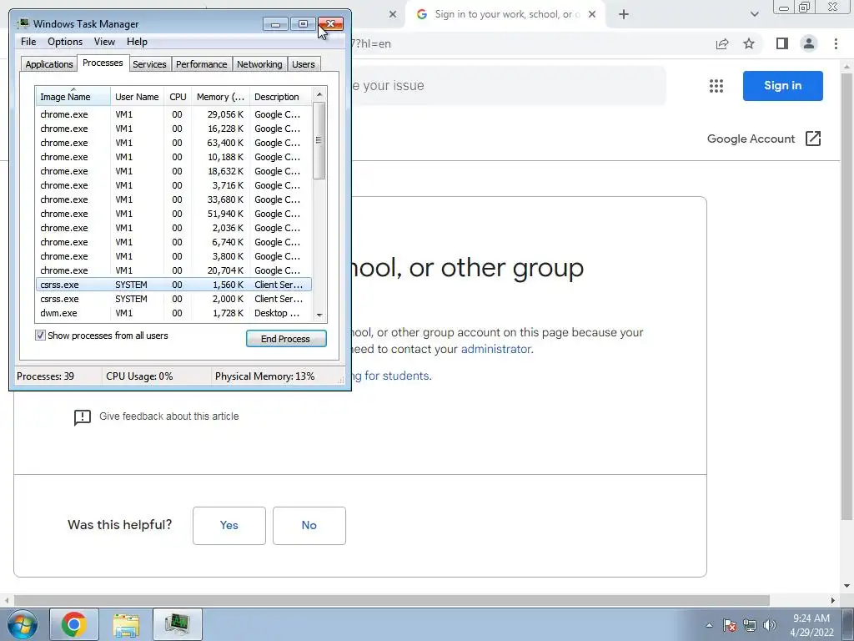
Task: Select the Processes tab
Action: coord(103,63)
